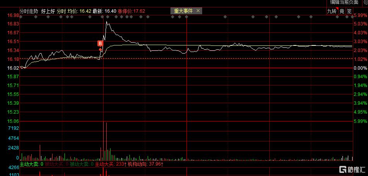Close the 重大事件 tag
Viewport: 368px width, 176px height.
pyautogui.click(x=198, y=11)
